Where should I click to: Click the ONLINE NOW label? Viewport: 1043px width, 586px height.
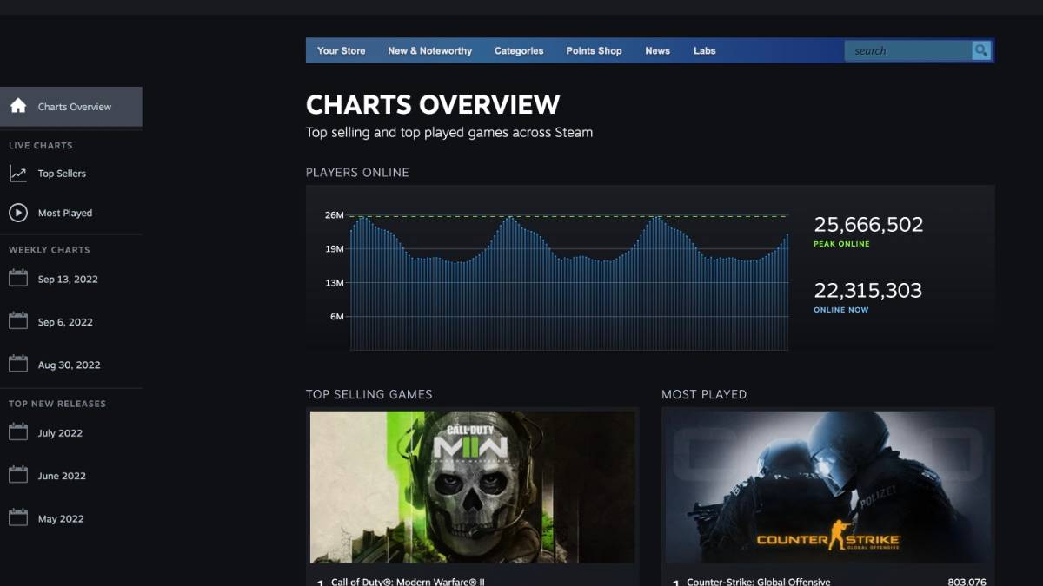point(841,310)
